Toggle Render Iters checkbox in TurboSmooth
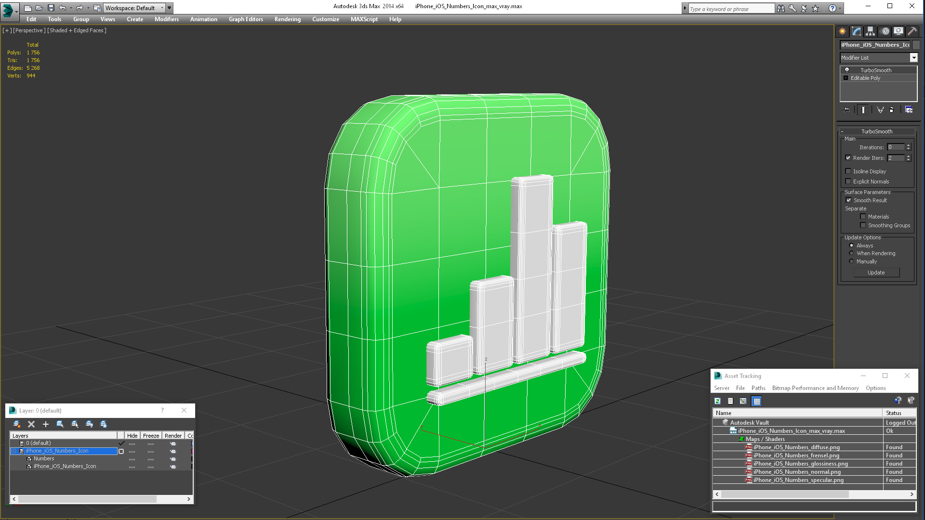The width and height of the screenshot is (925, 520). pyautogui.click(x=848, y=157)
